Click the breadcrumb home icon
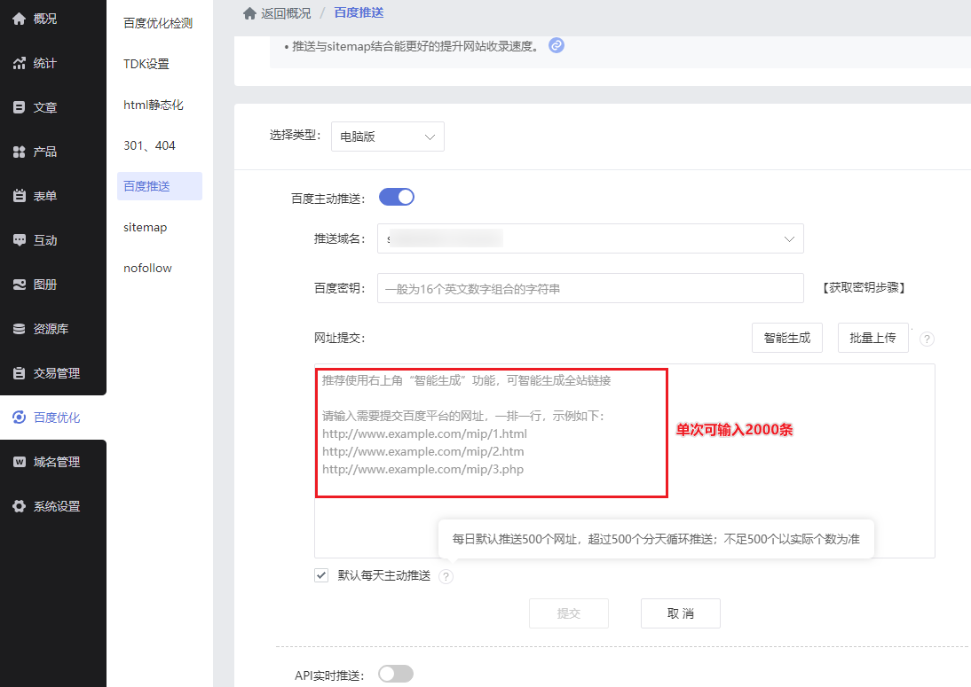 click(x=249, y=13)
